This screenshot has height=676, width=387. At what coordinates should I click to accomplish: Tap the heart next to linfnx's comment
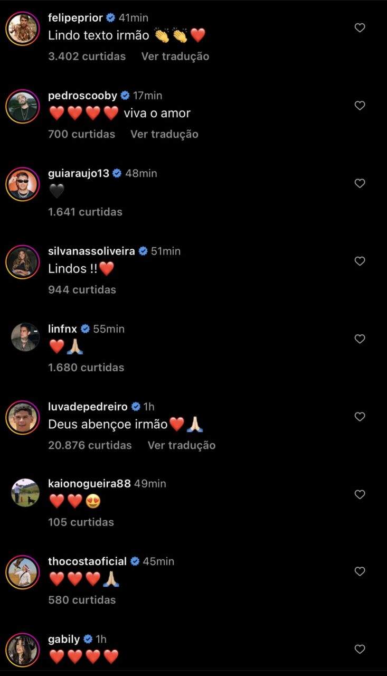click(360, 339)
